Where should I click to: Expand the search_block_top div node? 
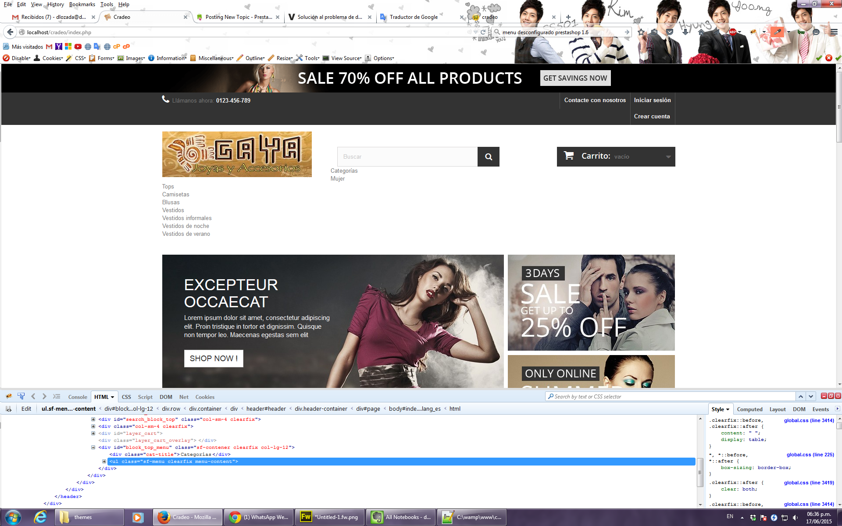[93, 419]
